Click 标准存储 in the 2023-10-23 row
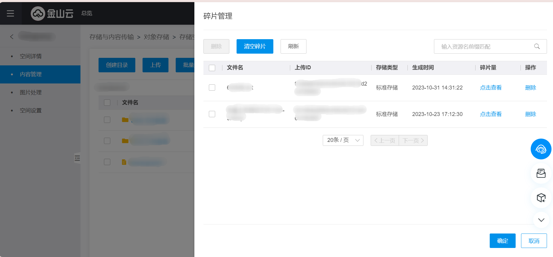553x257 pixels. pos(387,114)
